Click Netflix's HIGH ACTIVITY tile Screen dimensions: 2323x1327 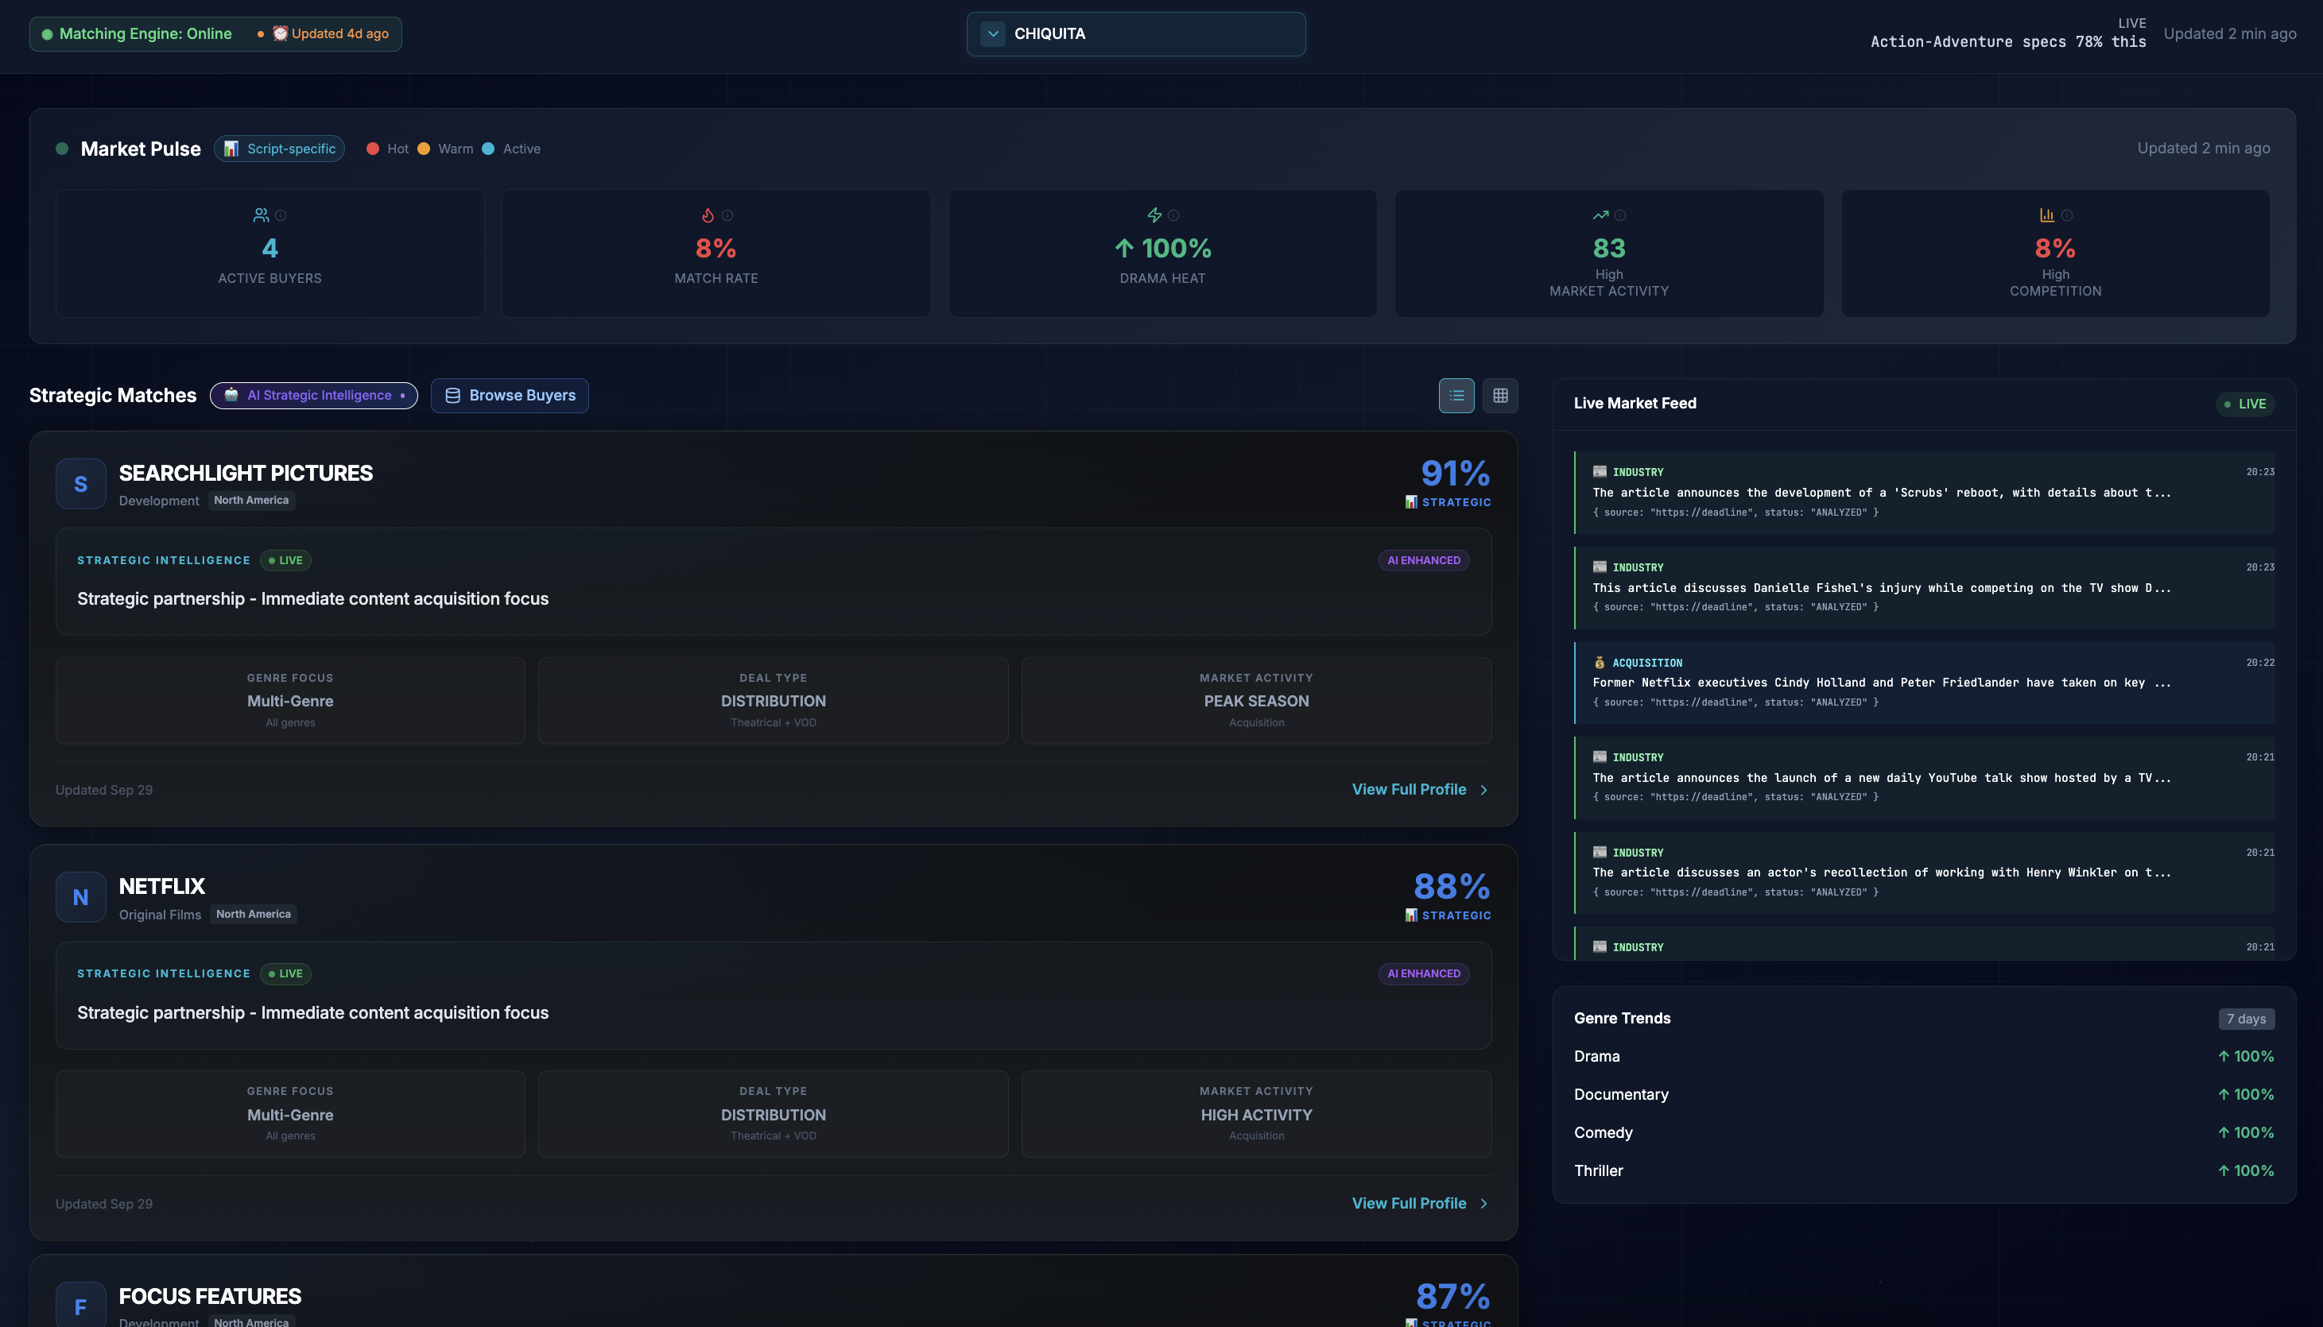click(x=1256, y=1115)
